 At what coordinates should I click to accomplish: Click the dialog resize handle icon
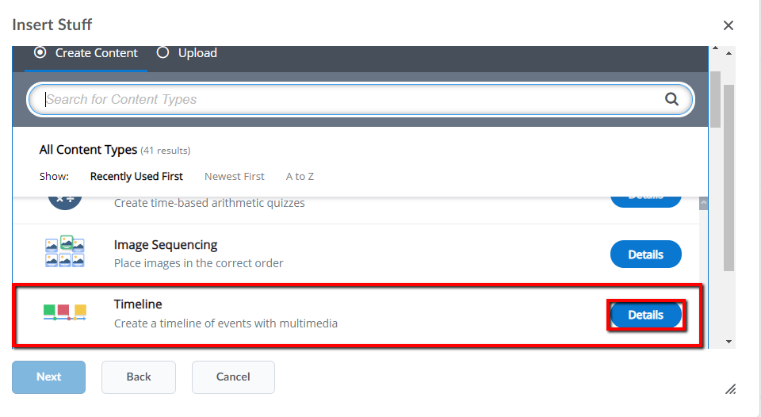pos(730,388)
